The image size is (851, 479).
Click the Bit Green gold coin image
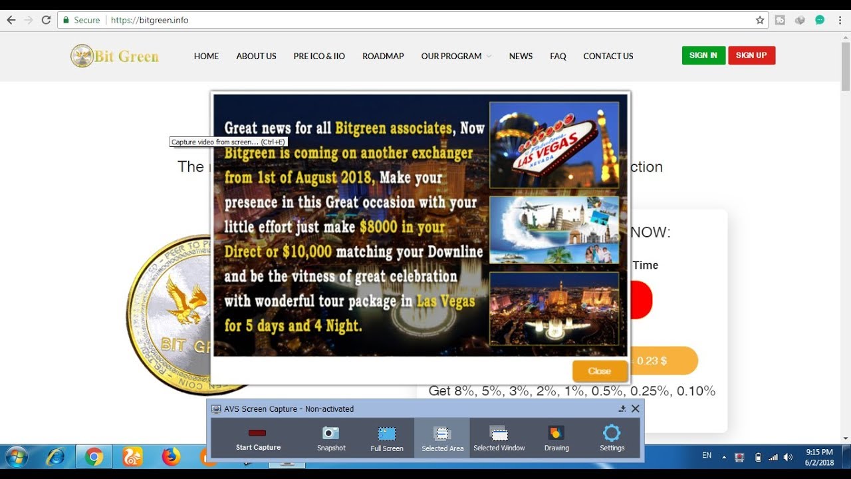pos(168,314)
